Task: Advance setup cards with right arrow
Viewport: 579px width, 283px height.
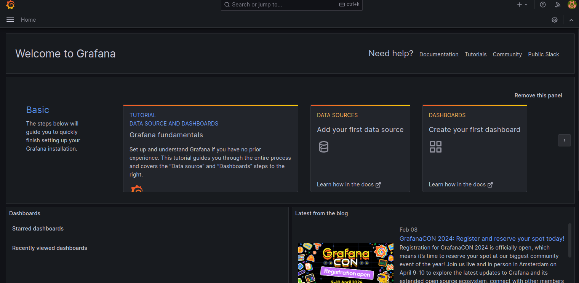Action: 564,140
